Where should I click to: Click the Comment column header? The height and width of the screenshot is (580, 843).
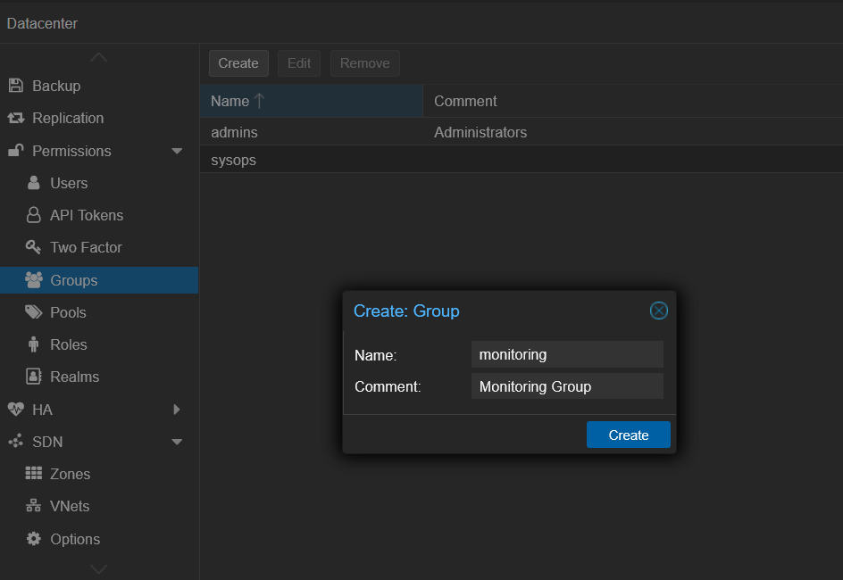click(x=633, y=101)
